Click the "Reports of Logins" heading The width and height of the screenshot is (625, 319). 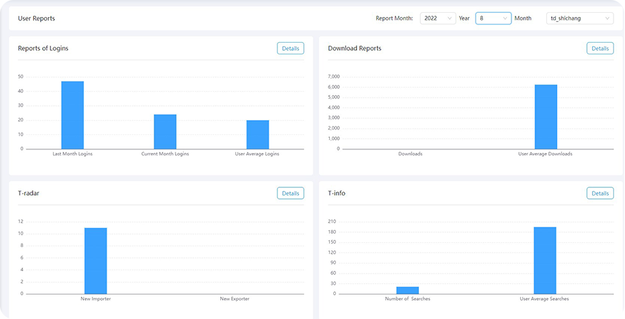point(43,48)
